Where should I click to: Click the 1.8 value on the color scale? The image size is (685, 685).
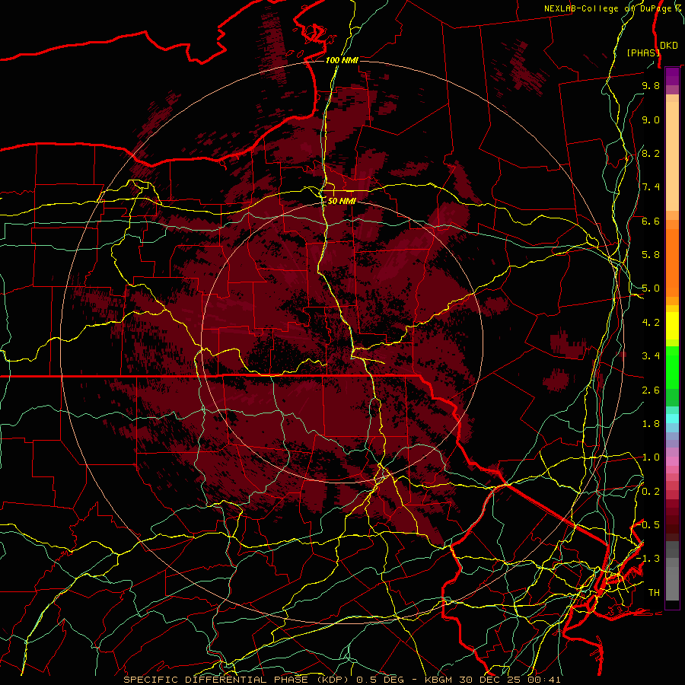point(651,424)
